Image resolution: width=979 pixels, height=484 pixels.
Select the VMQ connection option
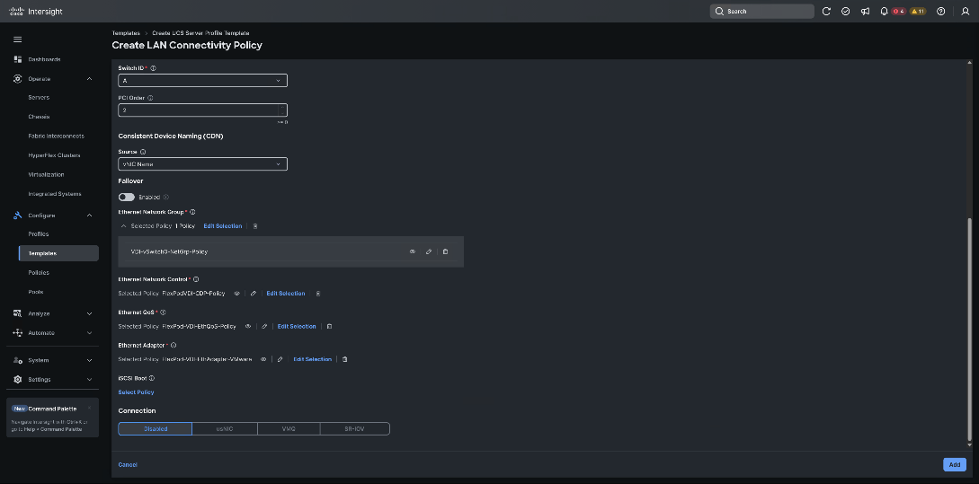point(289,429)
